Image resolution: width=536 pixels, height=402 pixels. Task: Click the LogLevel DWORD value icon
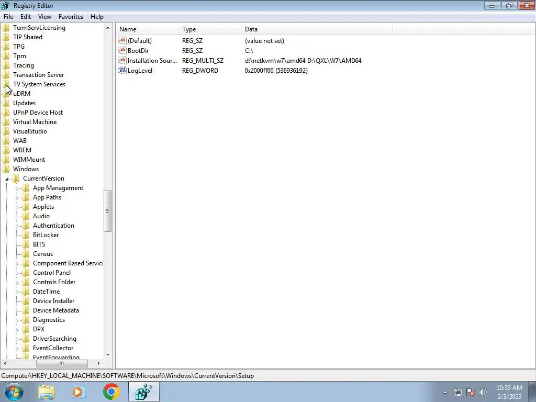pyautogui.click(x=122, y=70)
